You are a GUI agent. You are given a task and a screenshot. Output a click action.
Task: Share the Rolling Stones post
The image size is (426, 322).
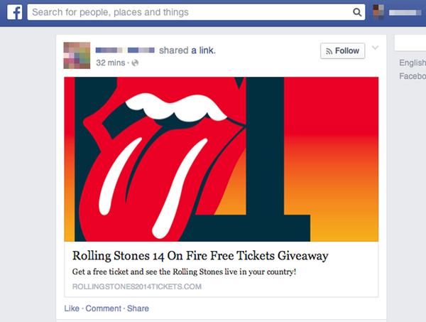[x=138, y=308]
